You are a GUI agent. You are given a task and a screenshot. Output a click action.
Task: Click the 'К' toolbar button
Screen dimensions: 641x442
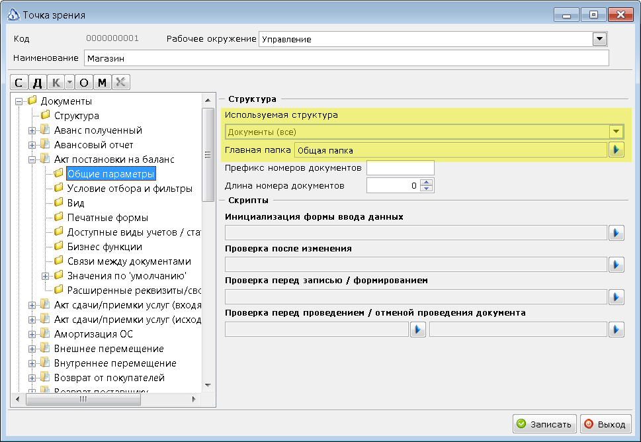coord(56,82)
